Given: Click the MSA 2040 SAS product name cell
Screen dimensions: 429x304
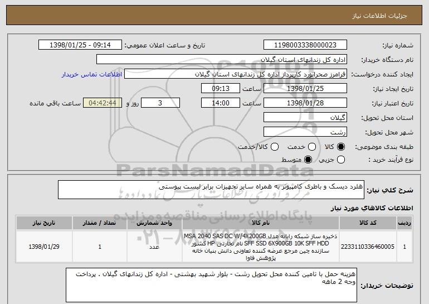Looking at the screenshot, I should 261,247.
